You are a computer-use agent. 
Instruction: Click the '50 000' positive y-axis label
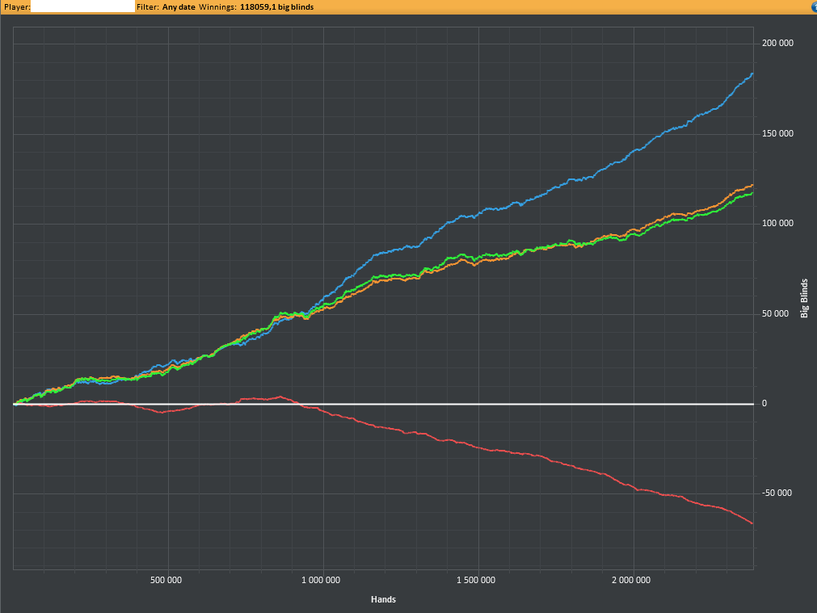[775, 313]
